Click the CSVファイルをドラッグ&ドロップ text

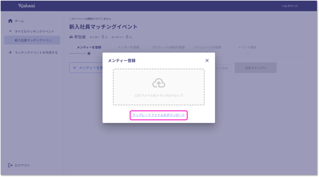pyautogui.click(x=159, y=95)
